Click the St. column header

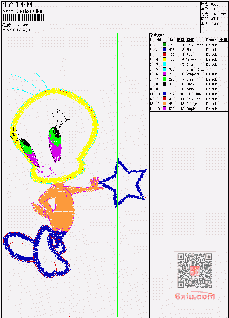pos(172,40)
